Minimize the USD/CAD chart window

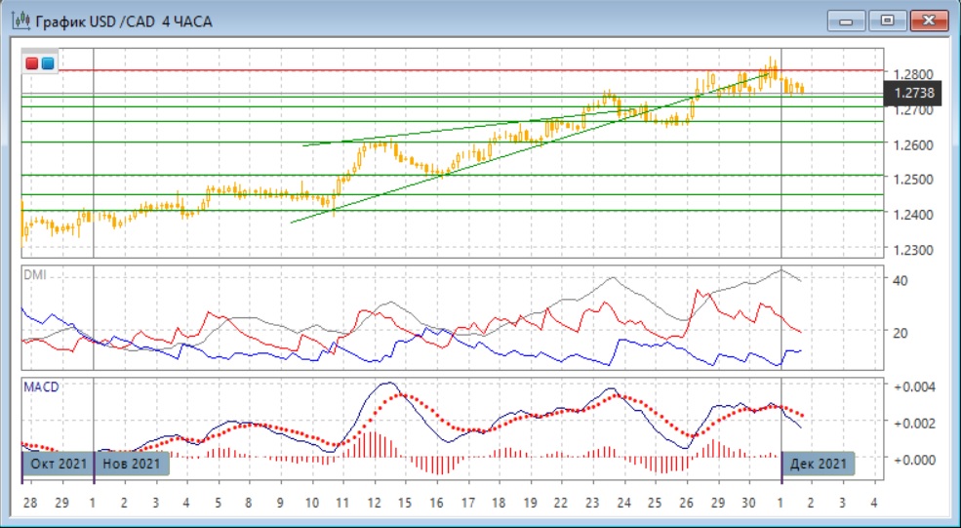[x=846, y=20]
